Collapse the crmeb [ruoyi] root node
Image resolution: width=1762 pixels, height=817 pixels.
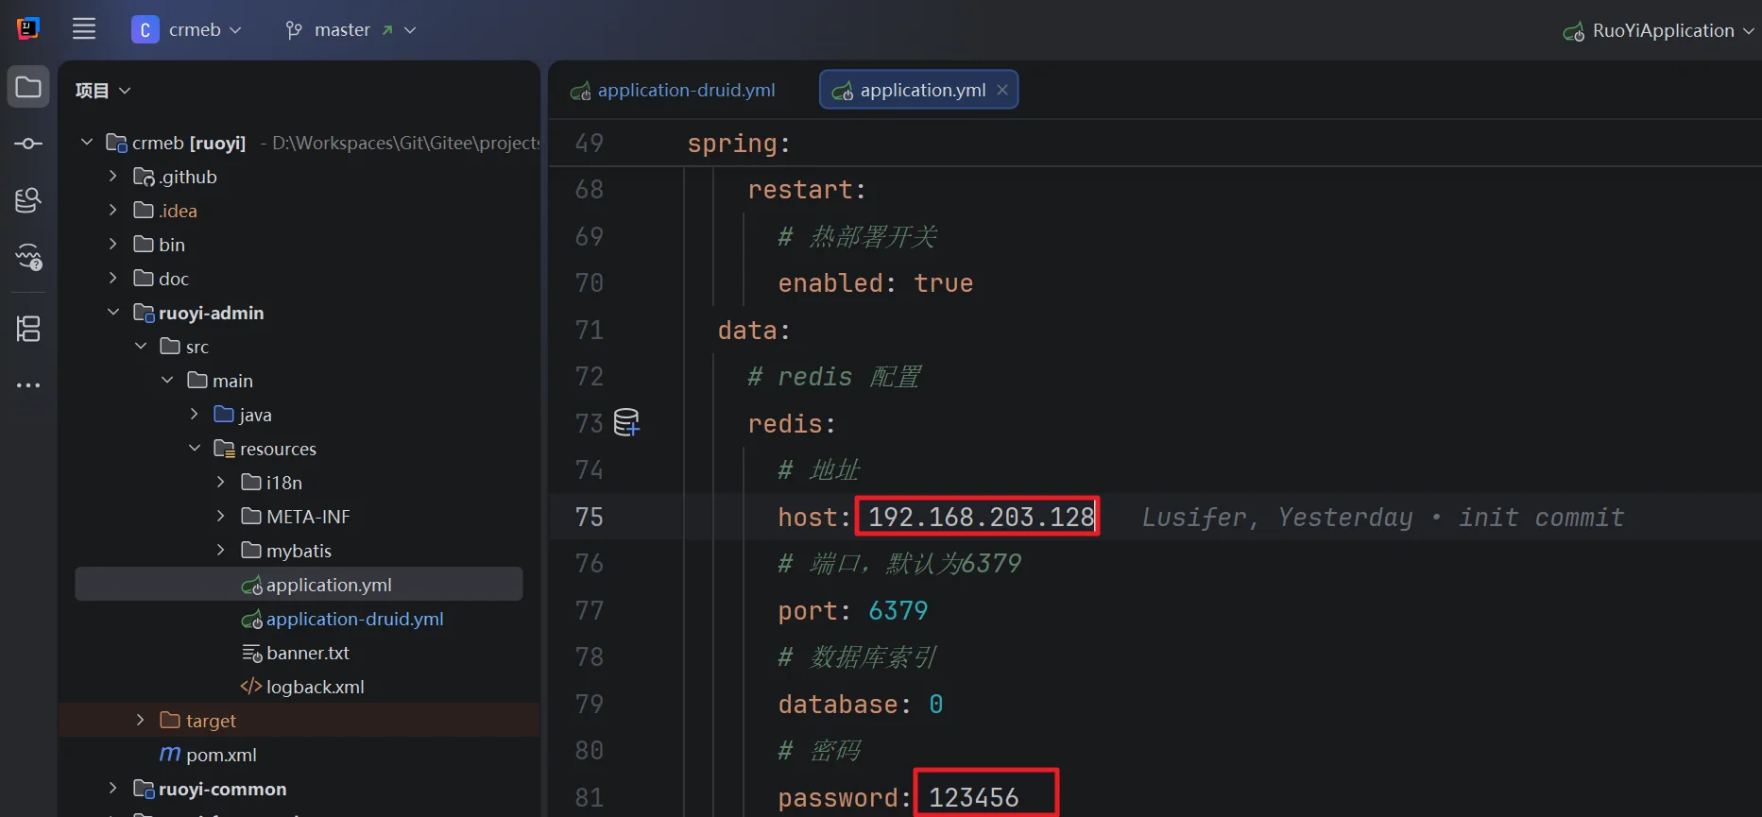[x=87, y=143]
